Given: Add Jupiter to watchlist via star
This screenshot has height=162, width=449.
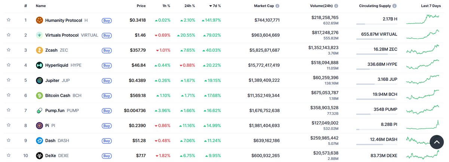Looking at the screenshot, I should tap(9, 80).
